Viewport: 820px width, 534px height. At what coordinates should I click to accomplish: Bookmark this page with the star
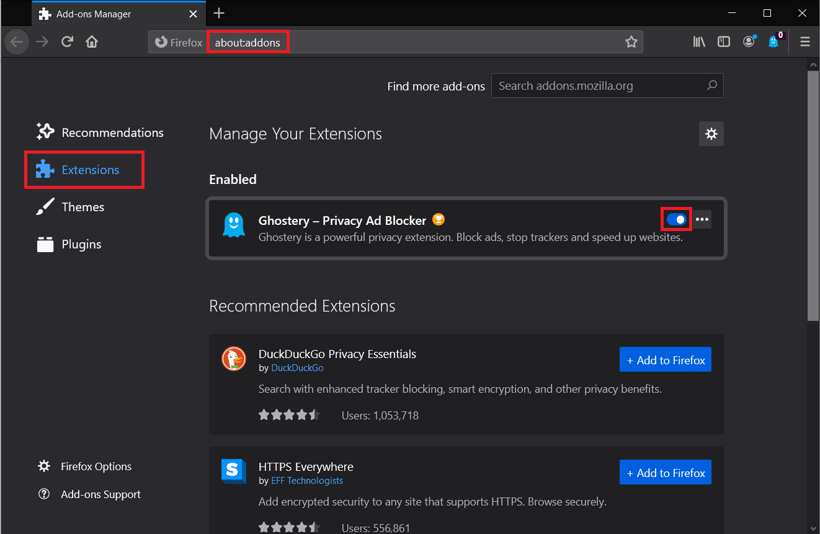631,42
